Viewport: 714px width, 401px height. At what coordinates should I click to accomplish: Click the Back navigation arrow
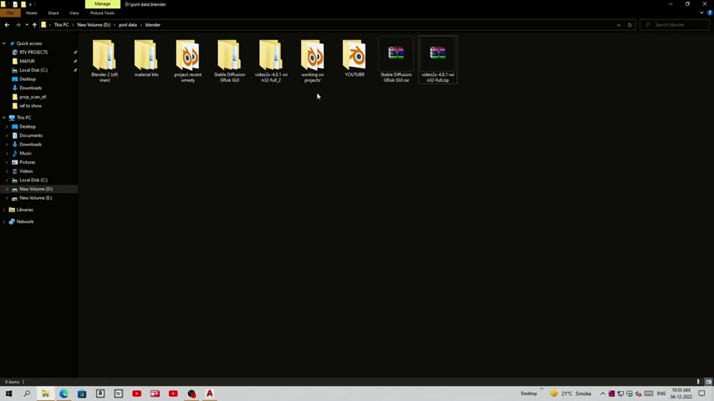tap(7, 25)
